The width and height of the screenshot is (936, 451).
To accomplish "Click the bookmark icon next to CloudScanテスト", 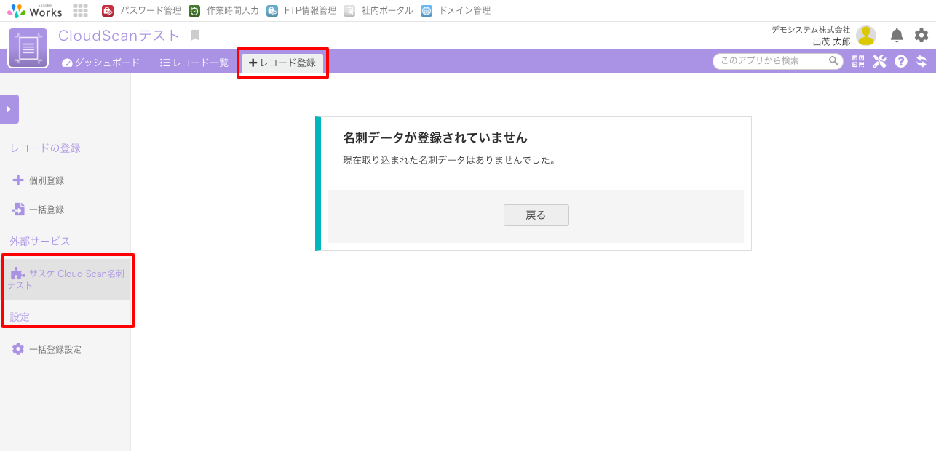I will [x=194, y=34].
